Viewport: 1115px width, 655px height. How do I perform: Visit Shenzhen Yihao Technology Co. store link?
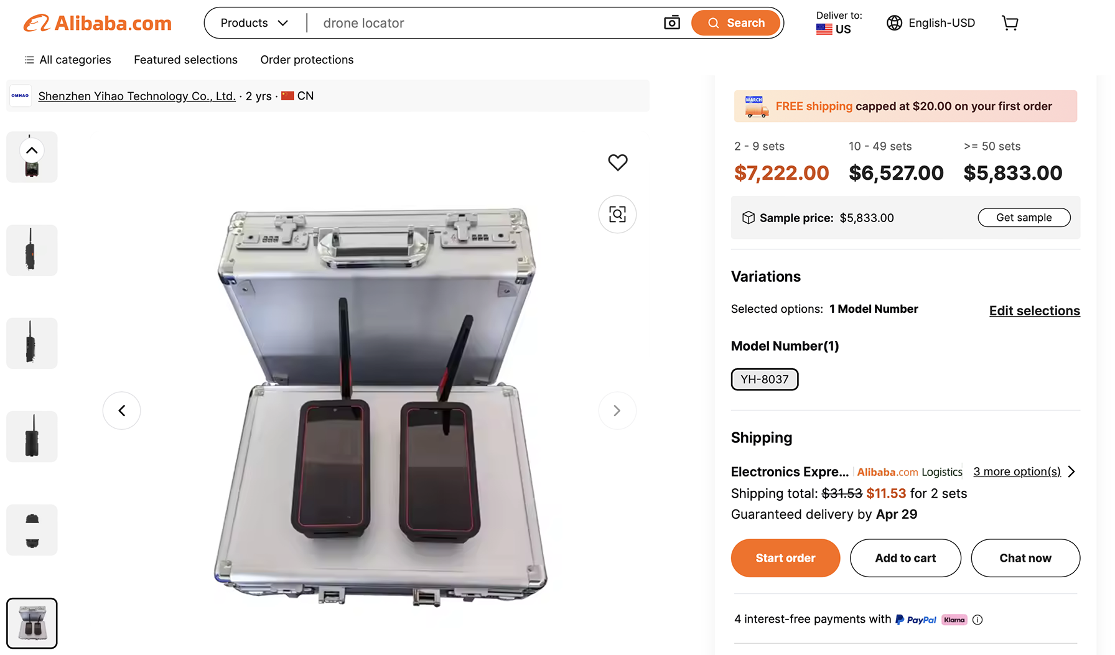137,96
